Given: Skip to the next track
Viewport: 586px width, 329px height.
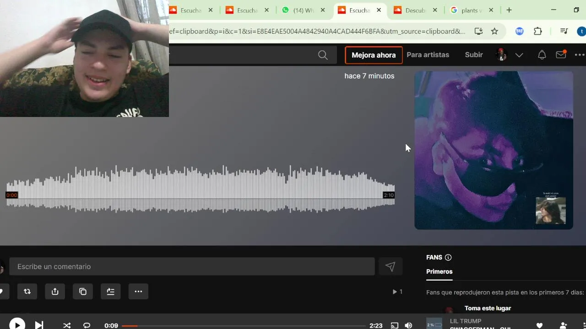Looking at the screenshot, I should 39,325.
